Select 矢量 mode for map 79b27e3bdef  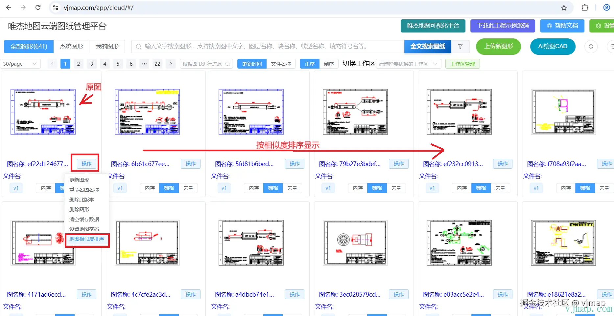(396, 188)
